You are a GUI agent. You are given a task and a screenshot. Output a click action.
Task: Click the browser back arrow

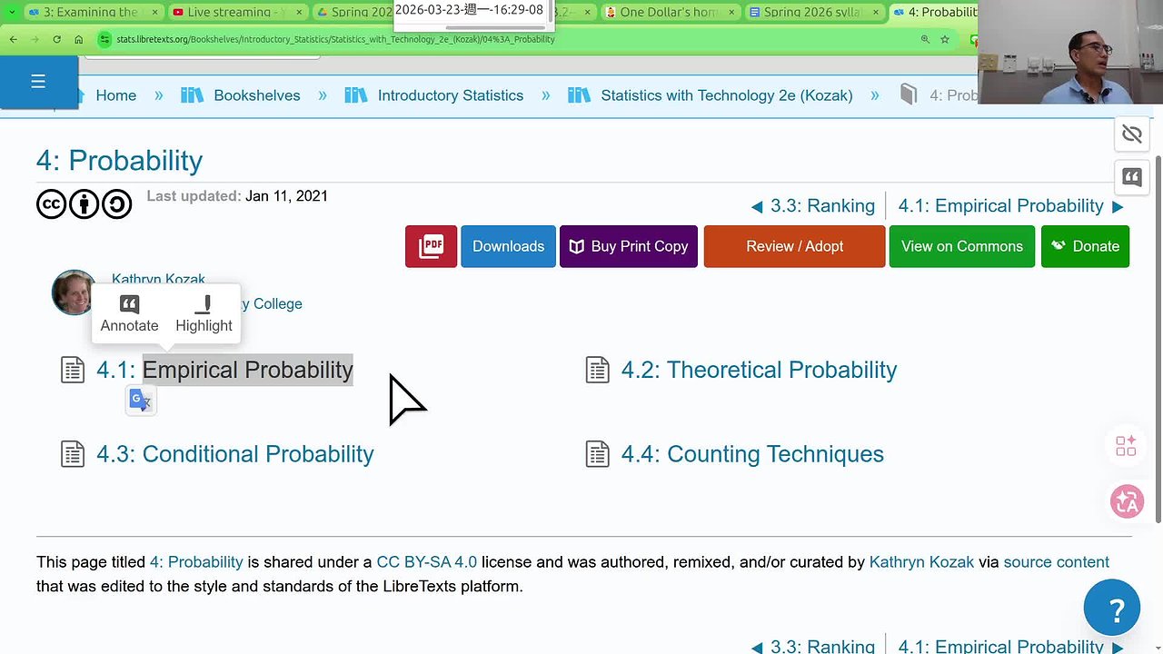(14, 40)
